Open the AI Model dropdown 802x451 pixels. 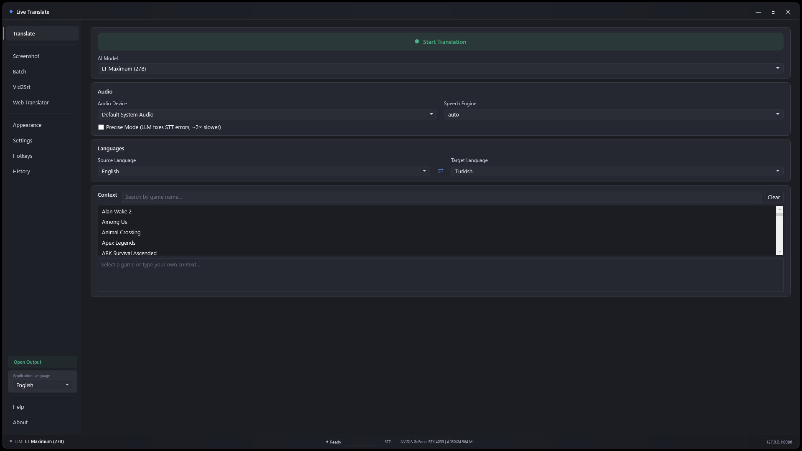pyautogui.click(x=440, y=68)
